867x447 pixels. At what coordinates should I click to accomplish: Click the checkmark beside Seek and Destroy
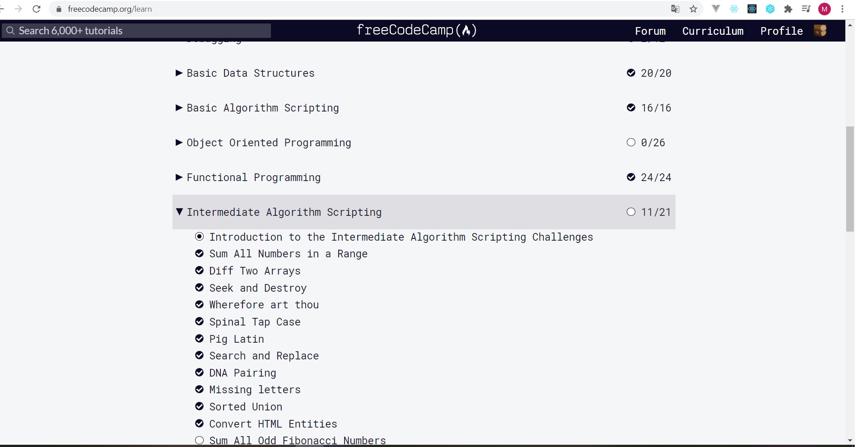[199, 288]
